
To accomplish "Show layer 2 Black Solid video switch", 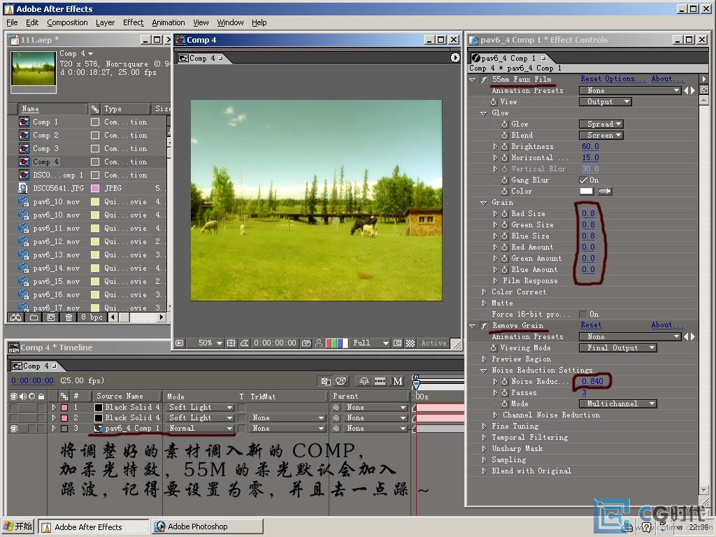I will pos(14,418).
